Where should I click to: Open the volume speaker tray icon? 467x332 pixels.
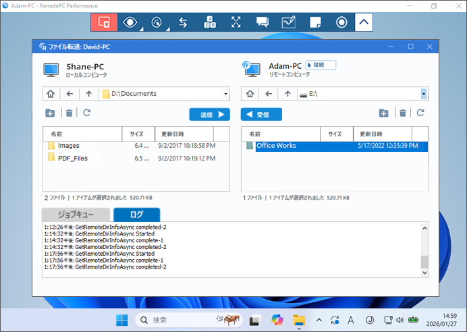(x=400, y=320)
